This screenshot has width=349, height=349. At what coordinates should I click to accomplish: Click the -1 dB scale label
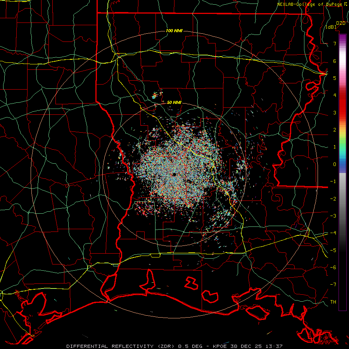[x=333, y=181]
